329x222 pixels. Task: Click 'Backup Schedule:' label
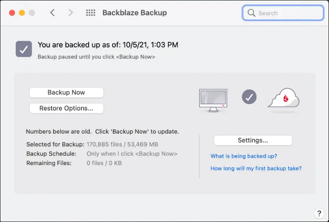tap(51, 154)
